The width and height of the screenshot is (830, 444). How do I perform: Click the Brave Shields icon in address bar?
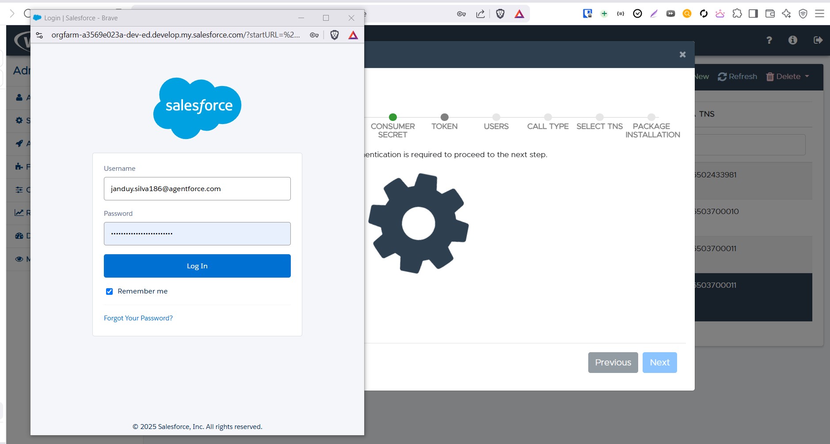335,35
